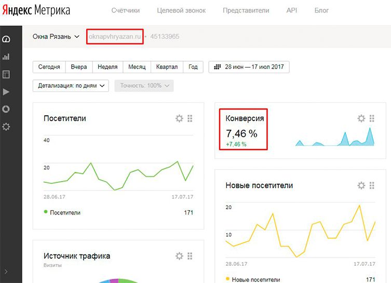Open settings gear of Посетители widget
The height and width of the screenshot is (283, 391).
179,118
